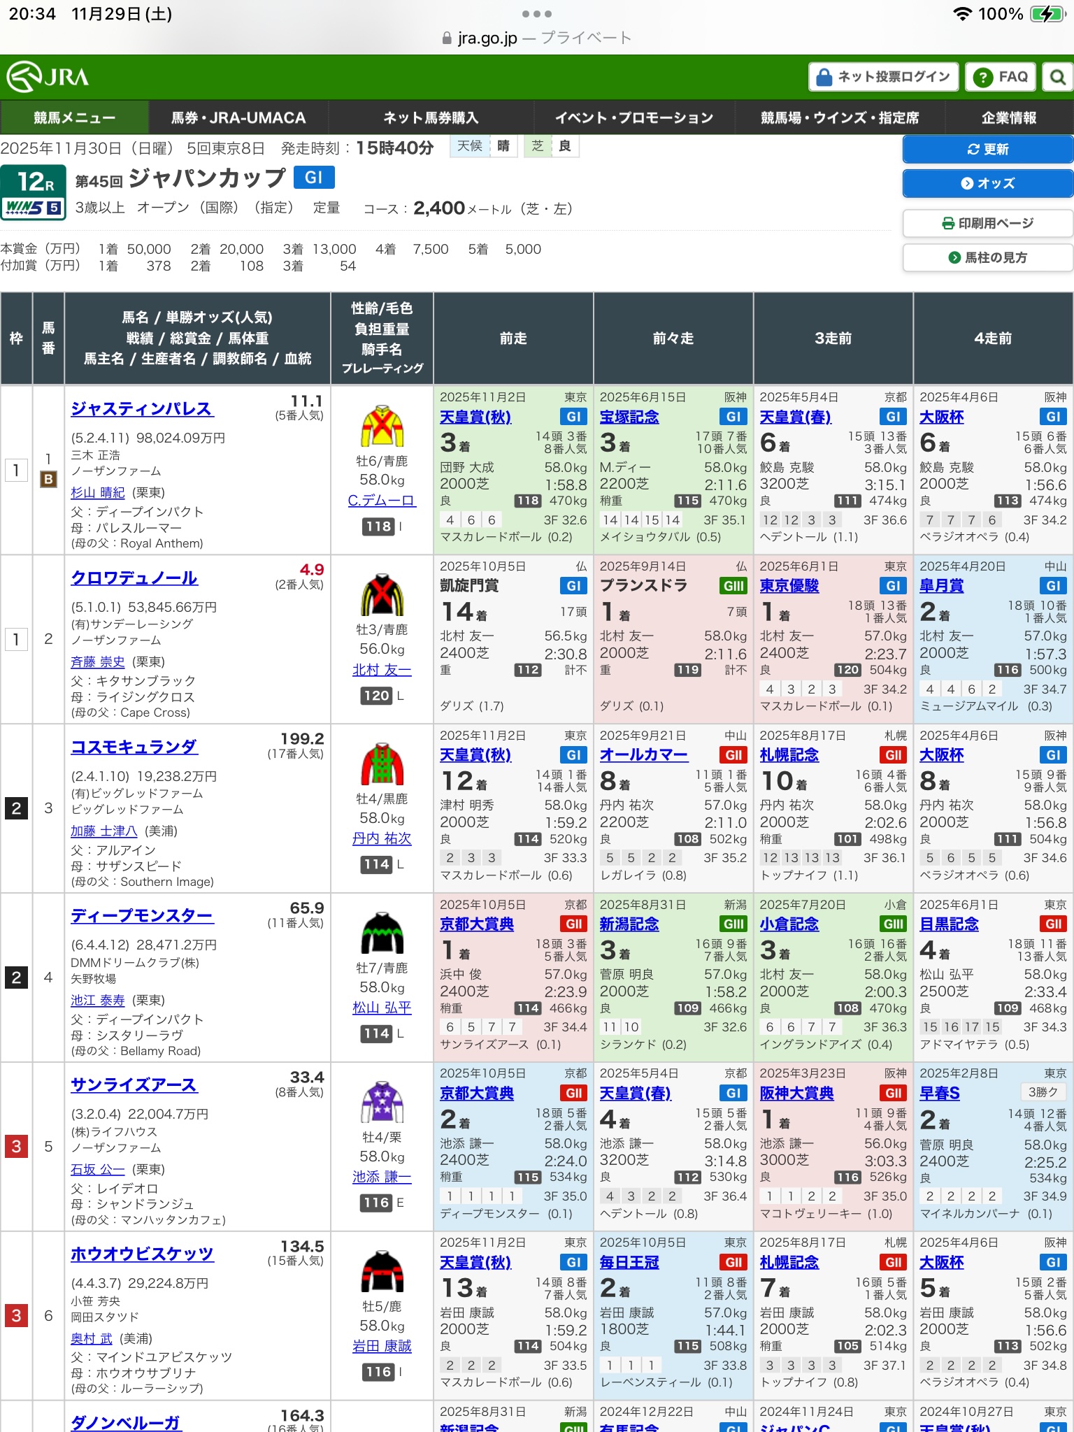This screenshot has width=1074, height=1432.
Task: Click the 更新 refresh button
Action: point(987,149)
